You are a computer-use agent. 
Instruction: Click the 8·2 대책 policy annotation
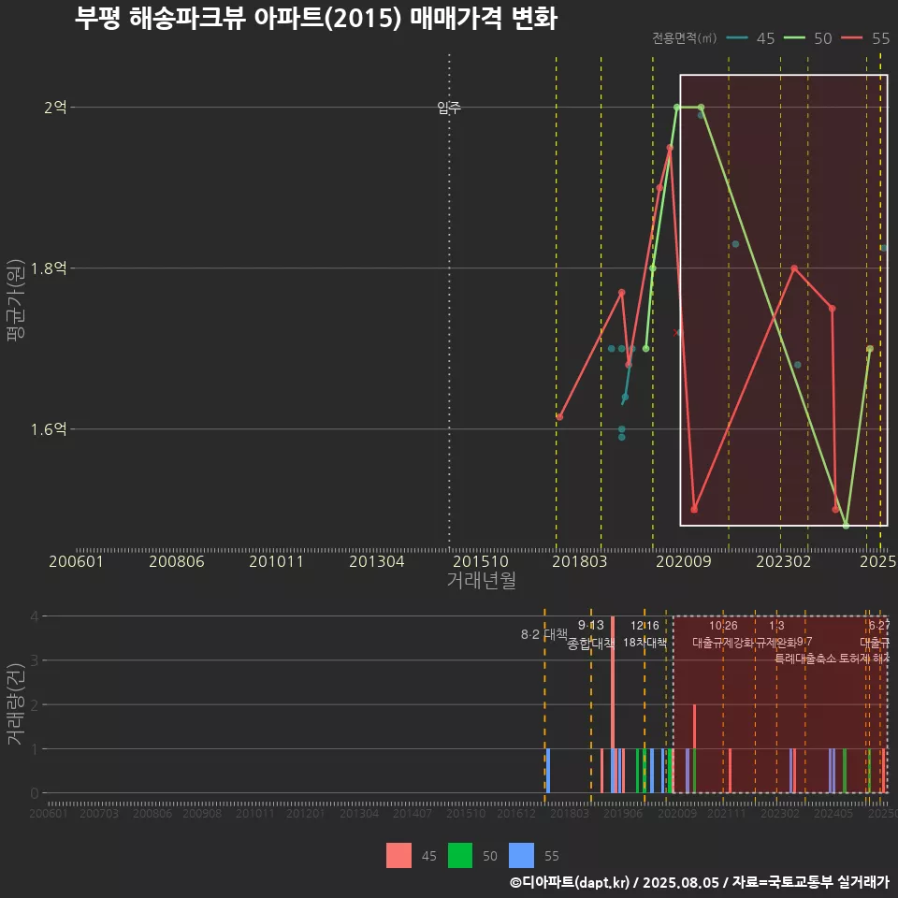pyautogui.click(x=544, y=634)
